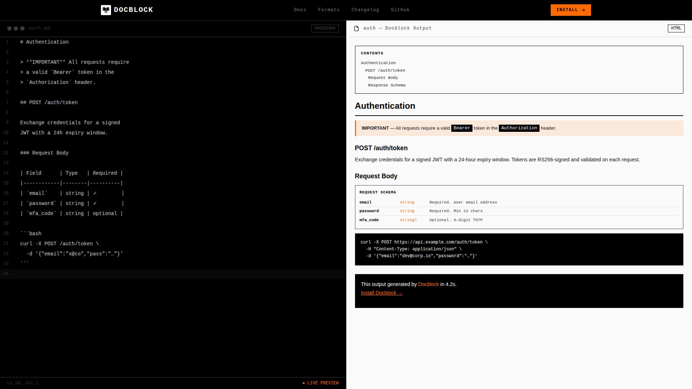This screenshot has width=692, height=389.
Task: Click the orange INSTALL button
Action: click(x=571, y=10)
